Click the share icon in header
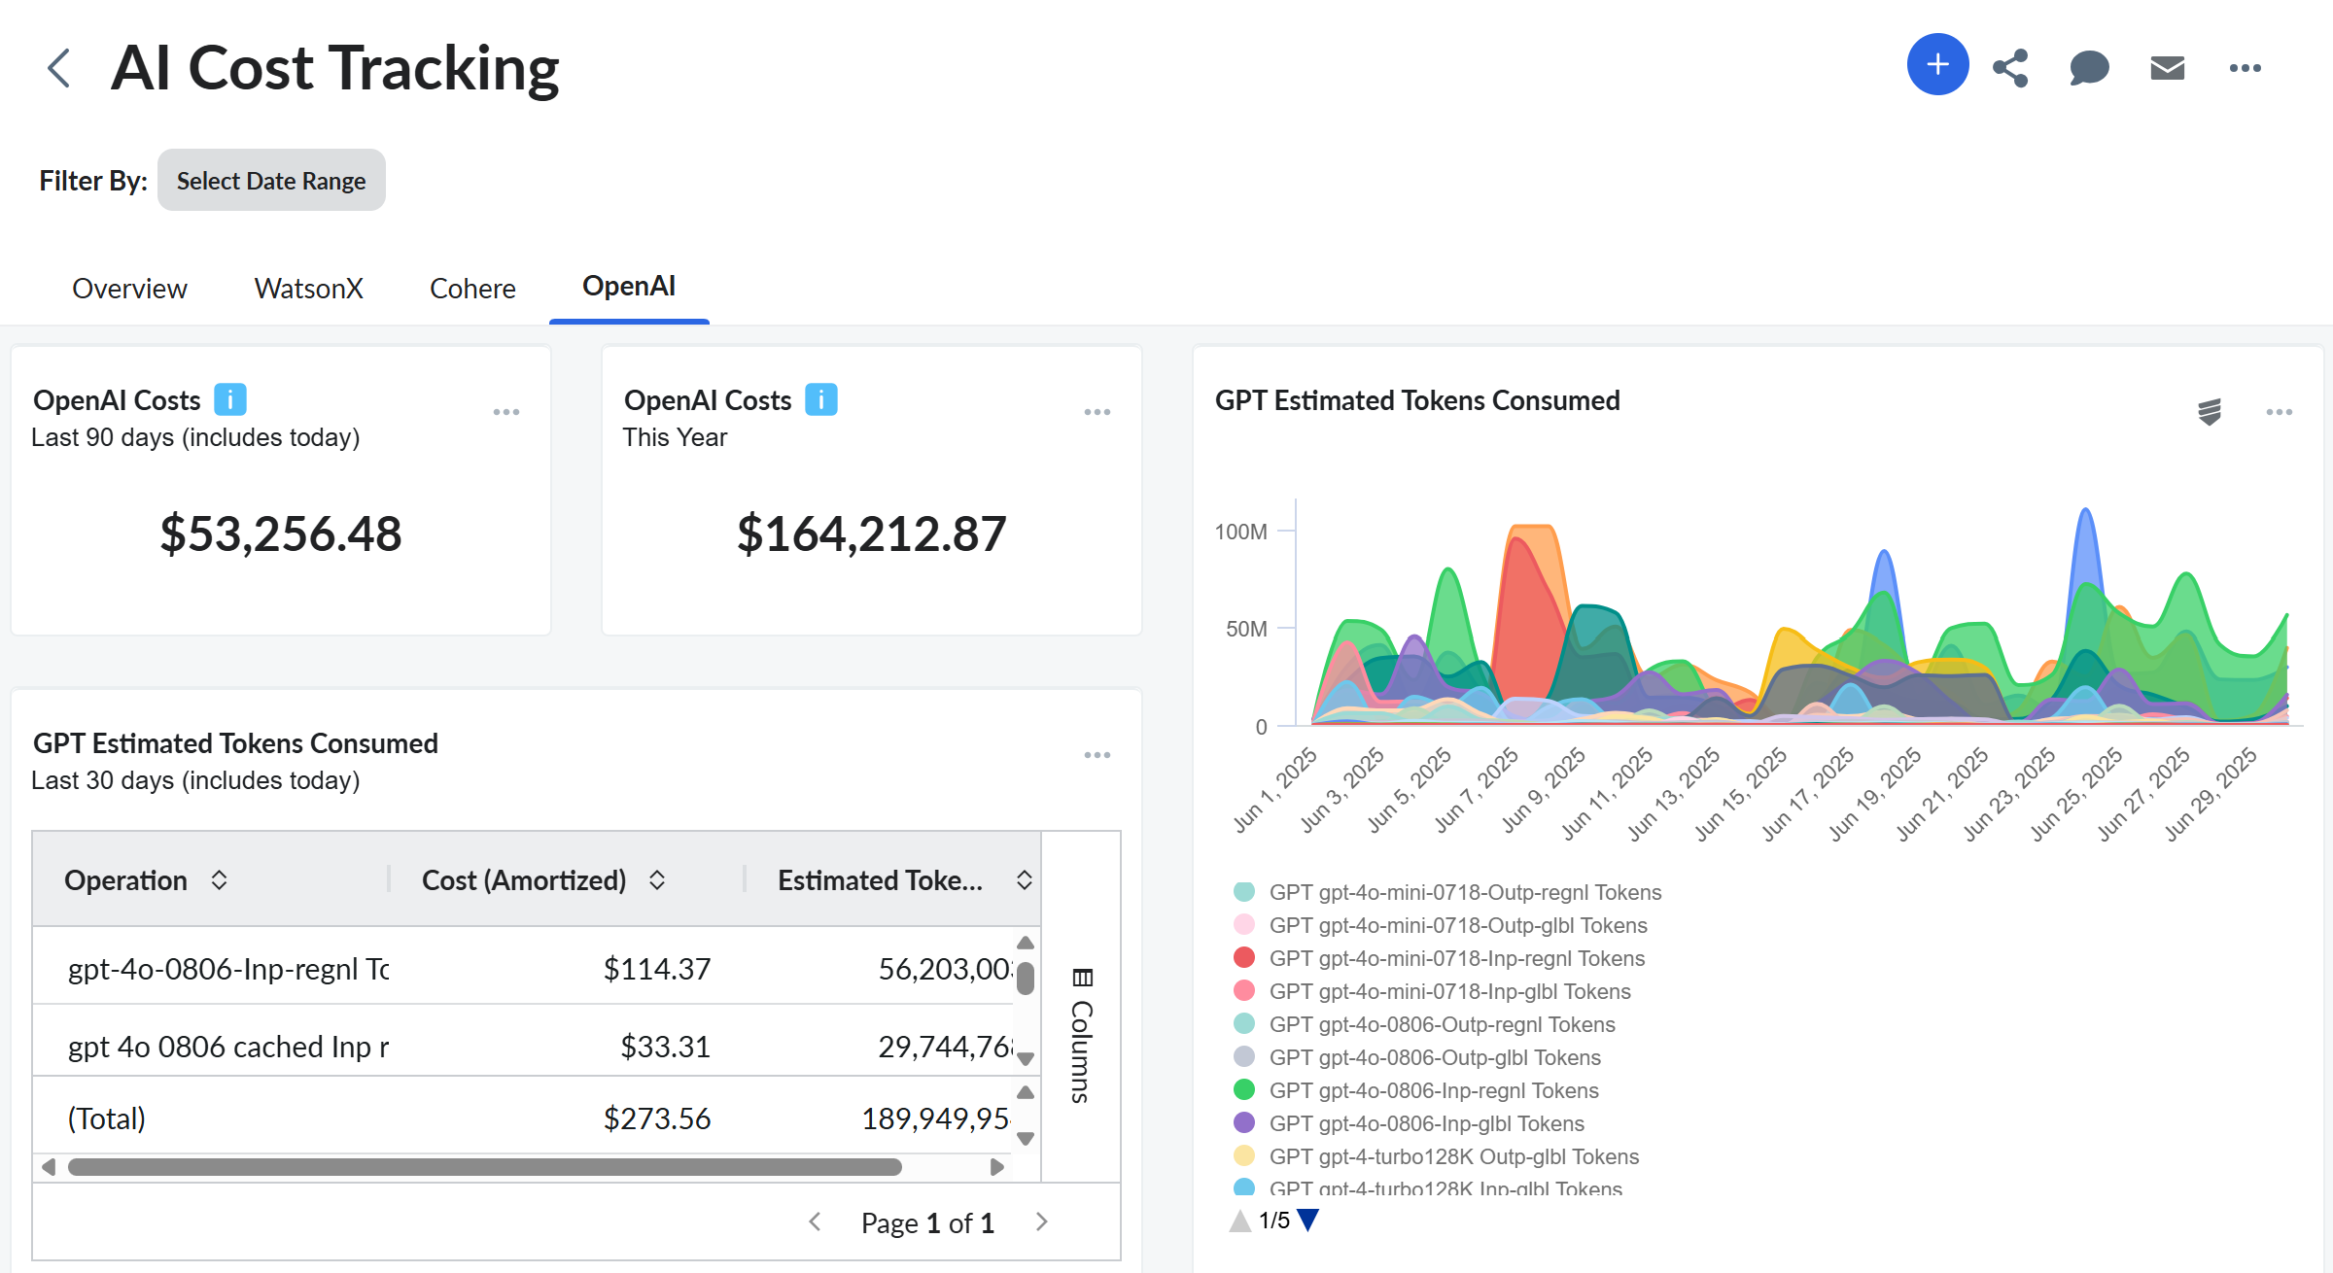 pyautogui.click(x=2010, y=68)
